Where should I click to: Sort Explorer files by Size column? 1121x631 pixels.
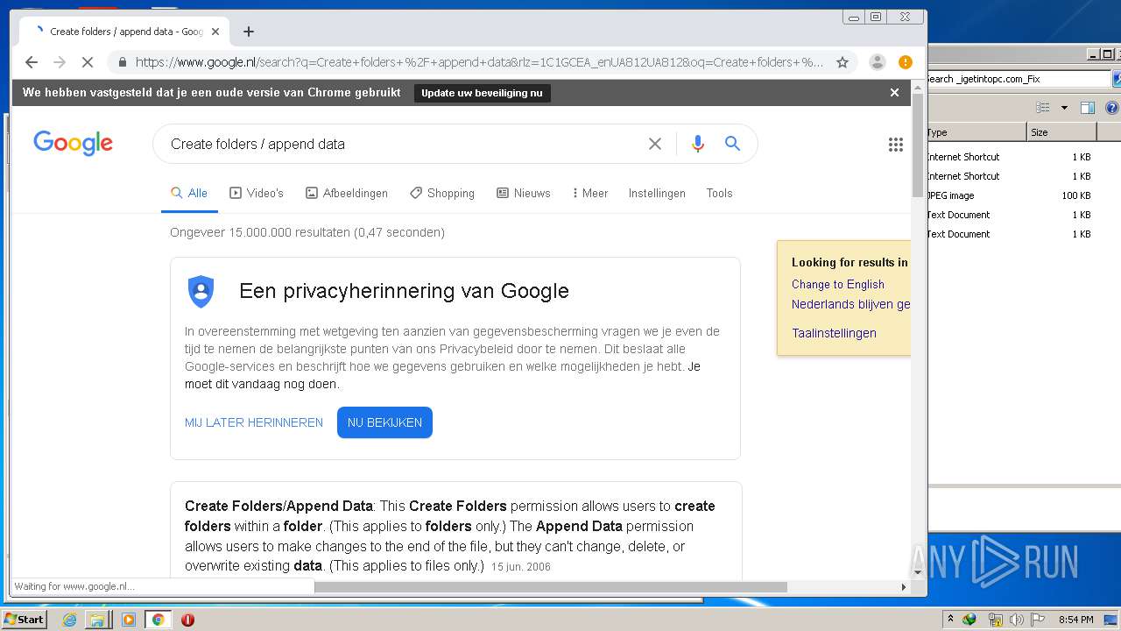[1061, 132]
